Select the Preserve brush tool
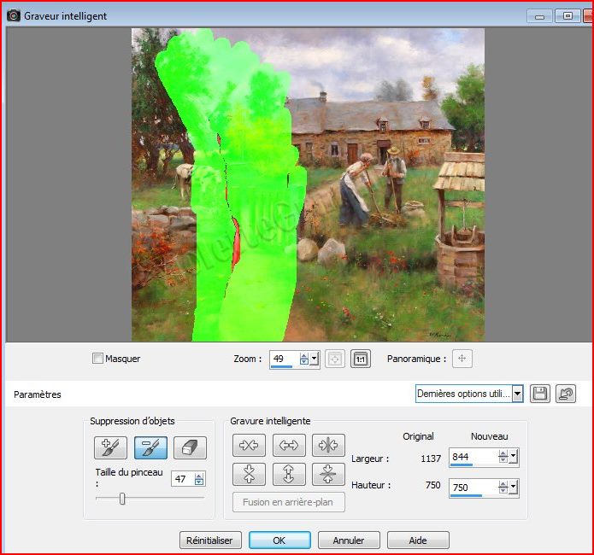 tap(109, 447)
